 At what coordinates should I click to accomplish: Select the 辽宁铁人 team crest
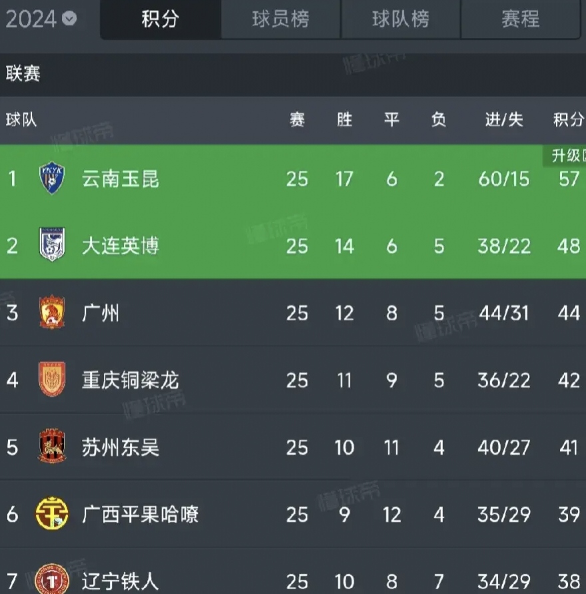tap(50, 579)
